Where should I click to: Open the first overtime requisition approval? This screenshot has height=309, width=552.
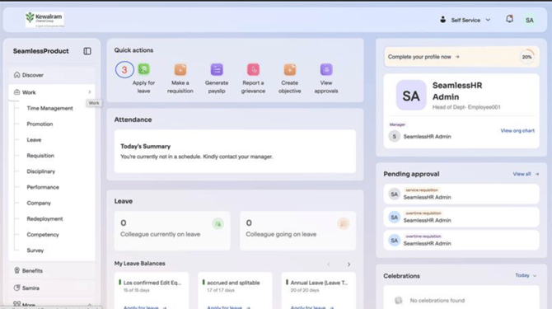pos(461,218)
